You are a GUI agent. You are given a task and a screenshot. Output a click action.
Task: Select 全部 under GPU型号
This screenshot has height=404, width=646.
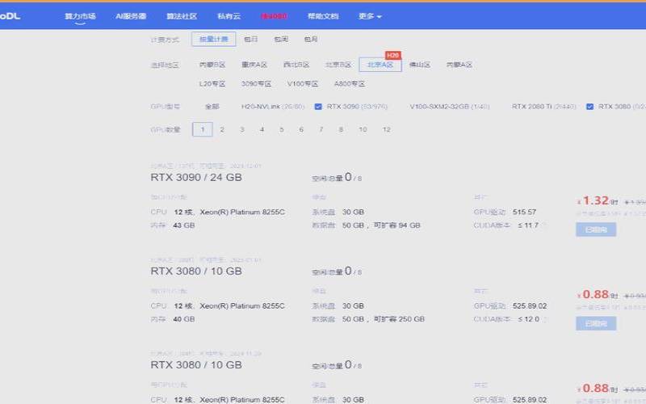[212, 106]
